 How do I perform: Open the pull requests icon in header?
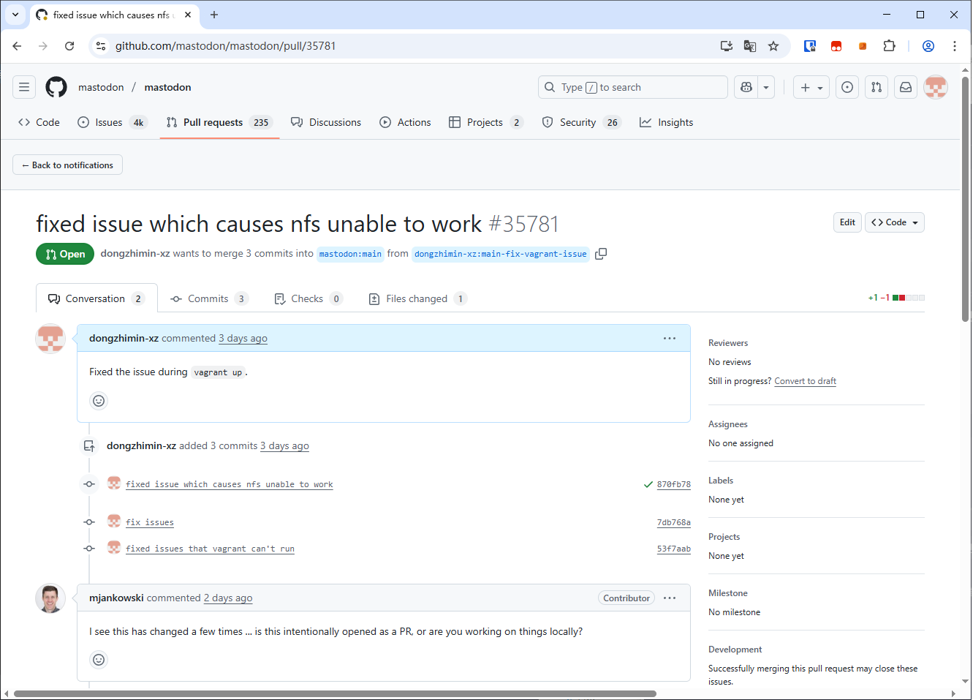coord(877,87)
